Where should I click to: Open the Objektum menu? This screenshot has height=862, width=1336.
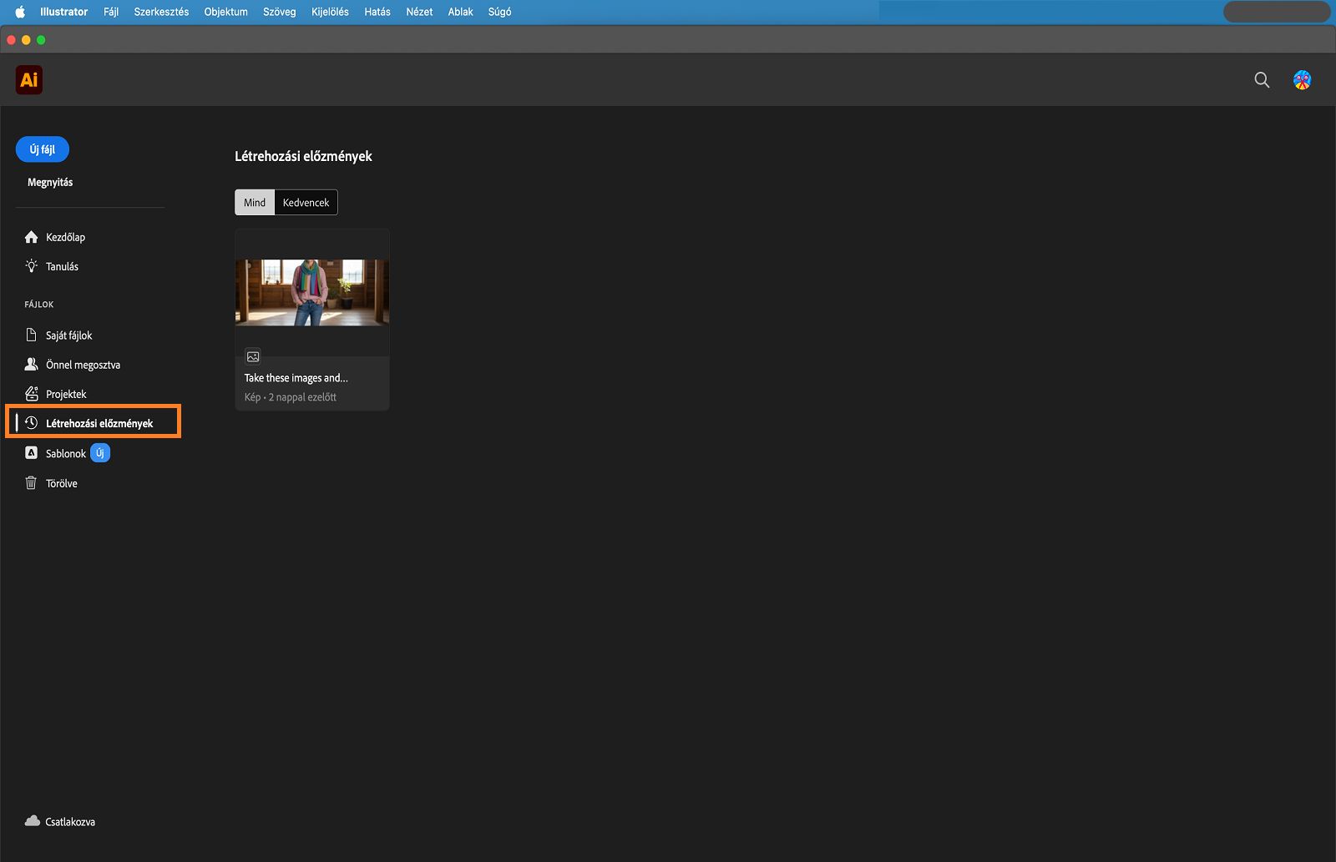(225, 12)
